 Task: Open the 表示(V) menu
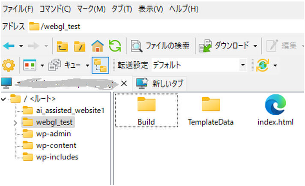pyautogui.click(x=150, y=9)
